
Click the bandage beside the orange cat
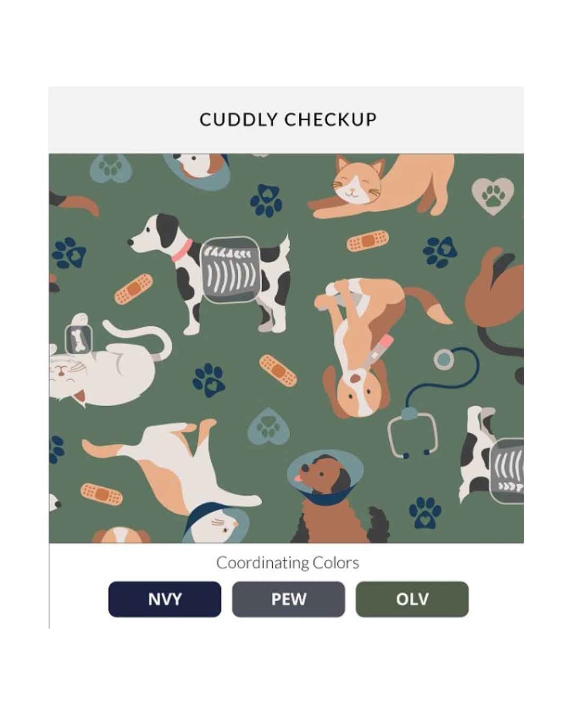[x=368, y=240]
